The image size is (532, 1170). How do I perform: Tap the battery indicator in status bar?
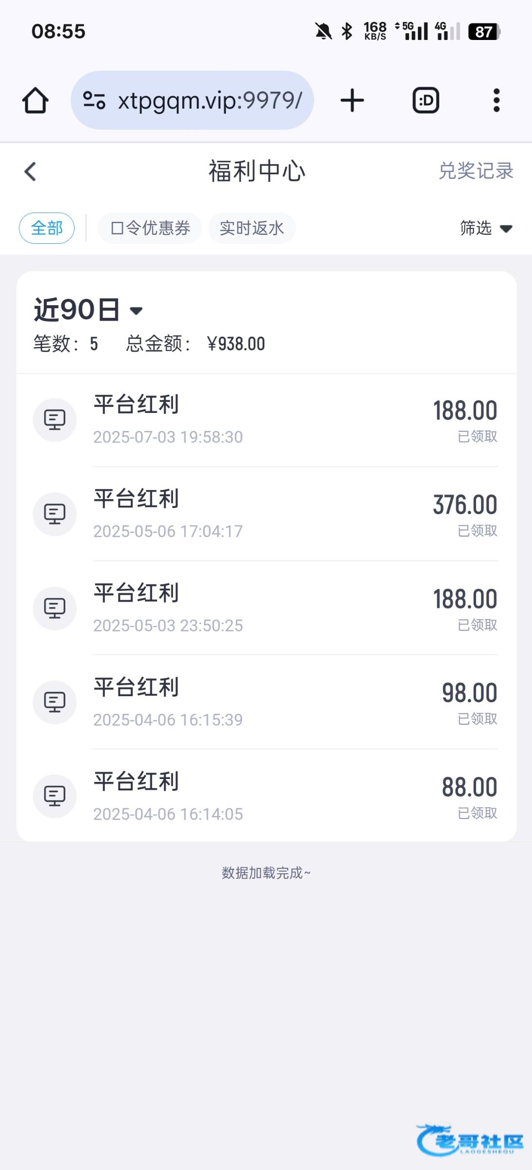point(484,32)
